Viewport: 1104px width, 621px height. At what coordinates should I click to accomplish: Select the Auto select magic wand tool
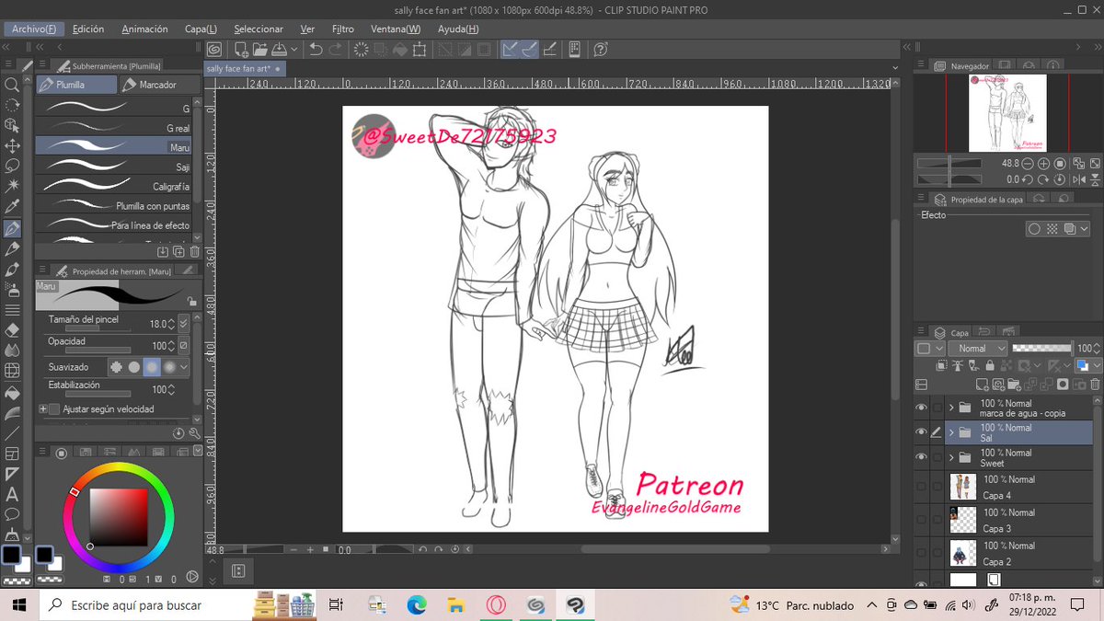[13, 186]
